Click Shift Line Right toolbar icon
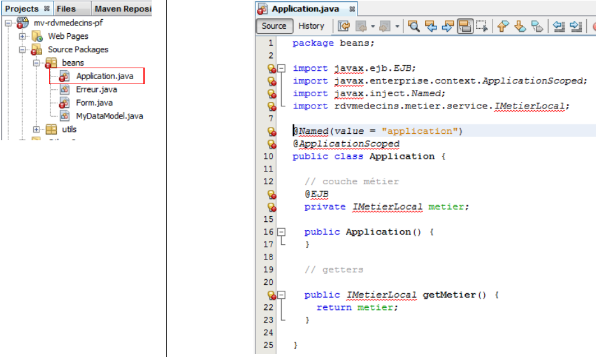This screenshot has height=357, width=599. (576, 26)
